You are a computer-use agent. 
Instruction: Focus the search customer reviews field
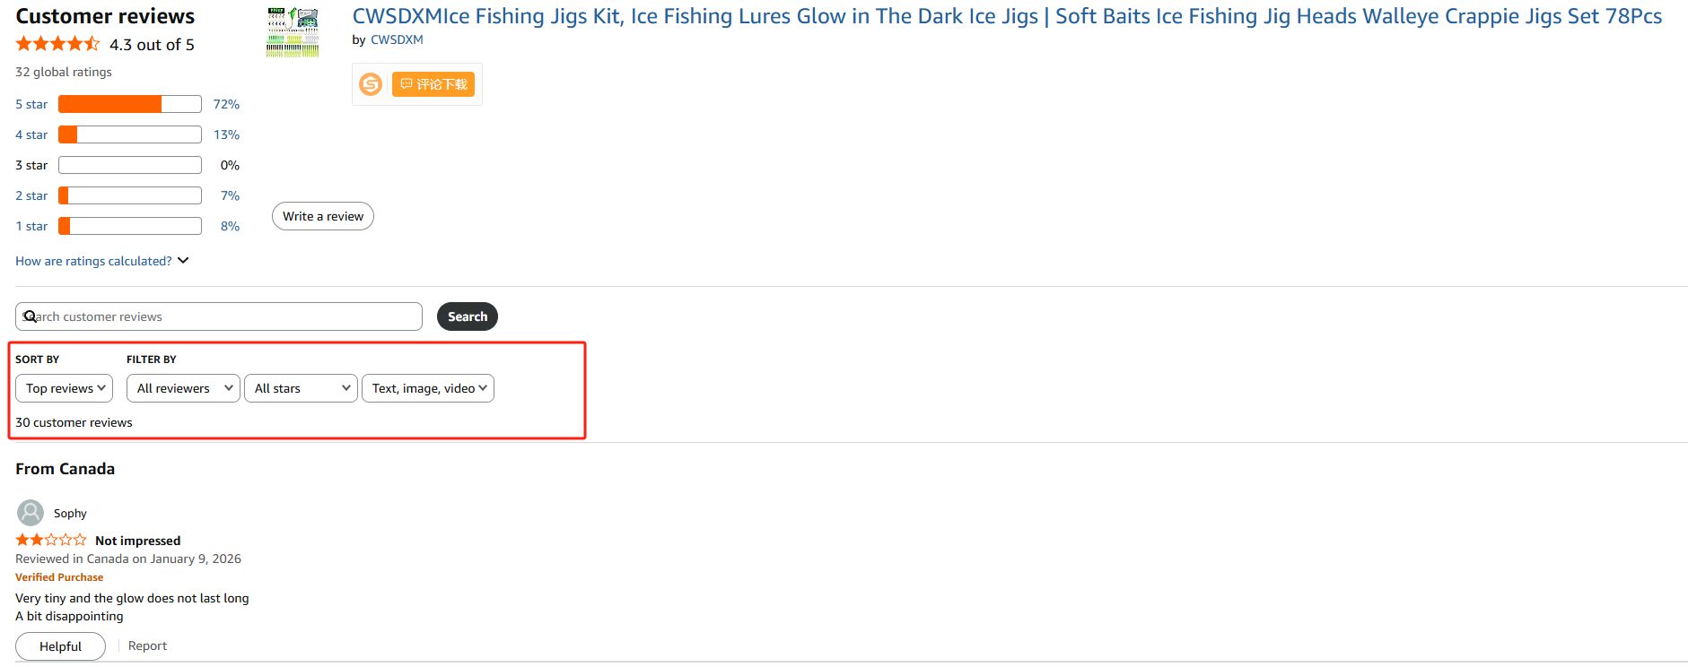(x=224, y=316)
